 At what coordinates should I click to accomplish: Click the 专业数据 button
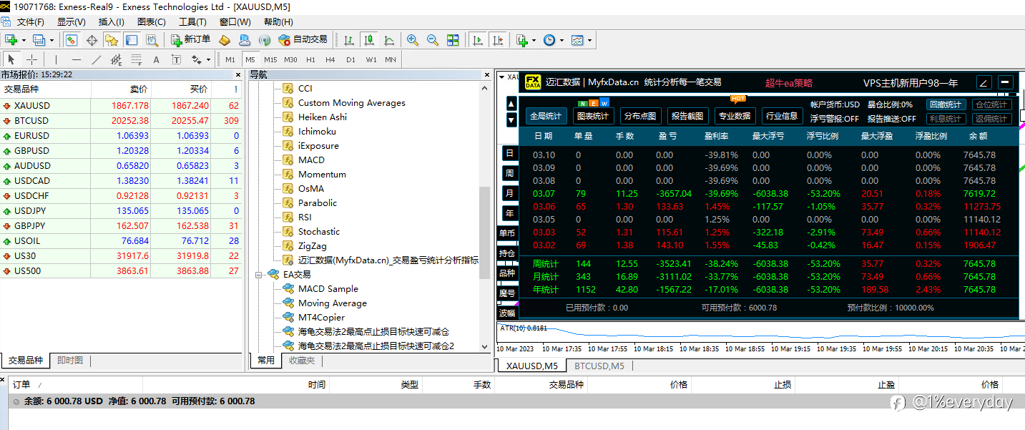(x=735, y=116)
